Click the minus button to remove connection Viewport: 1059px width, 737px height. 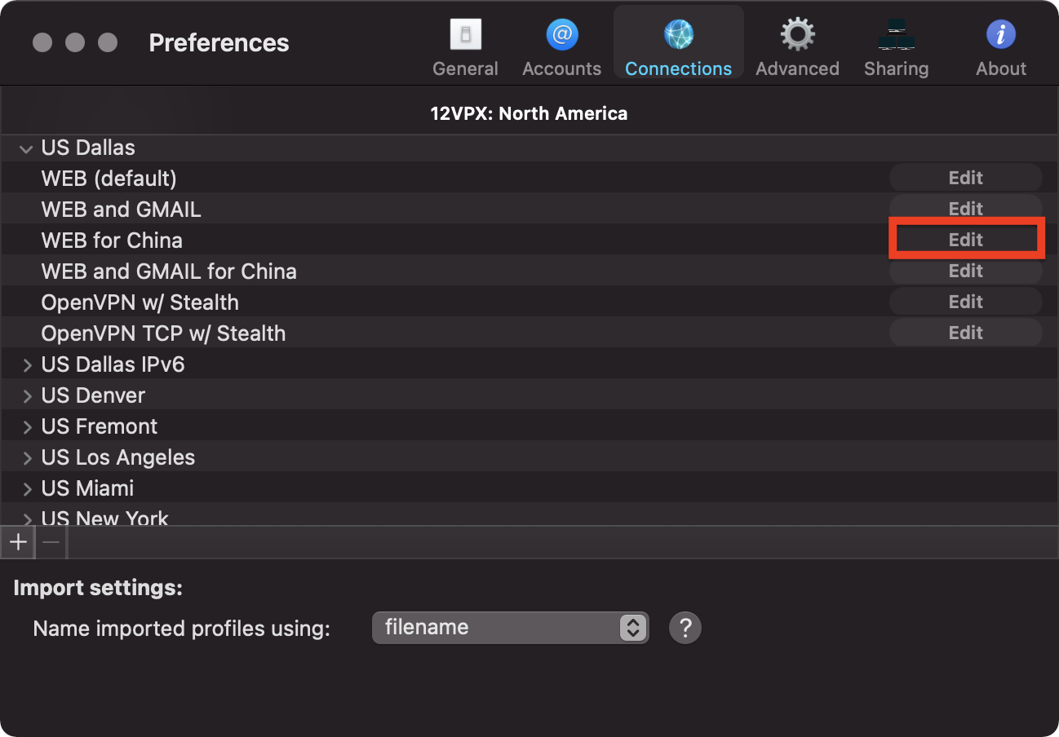[51, 542]
